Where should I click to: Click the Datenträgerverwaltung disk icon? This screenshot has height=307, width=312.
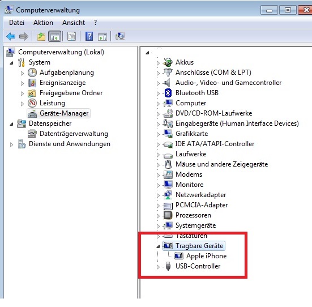tap(32, 134)
